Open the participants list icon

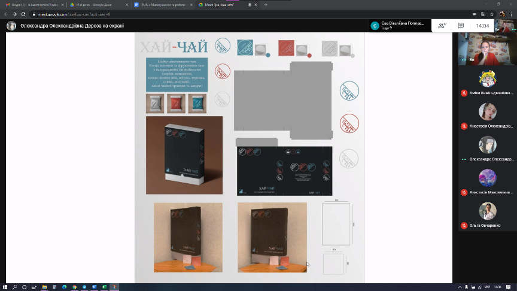point(442,26)
